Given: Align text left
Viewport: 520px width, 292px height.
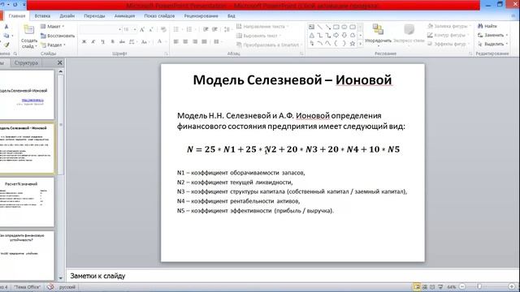Looking at the screenshot, I should 176,41.
